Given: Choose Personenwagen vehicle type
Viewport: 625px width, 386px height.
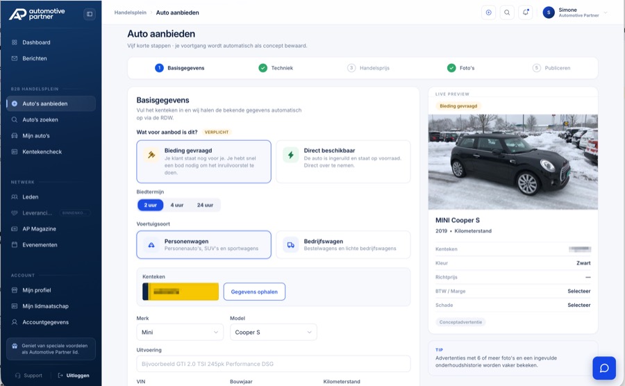Looking at the screenshot, I should 203,244.
